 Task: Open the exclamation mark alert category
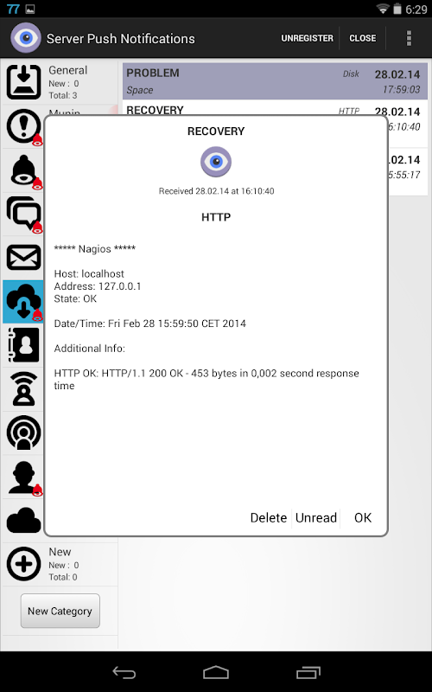[23, 126]
